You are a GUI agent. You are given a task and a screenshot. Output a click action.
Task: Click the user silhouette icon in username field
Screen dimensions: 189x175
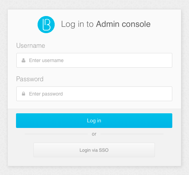tap(24, 60)
